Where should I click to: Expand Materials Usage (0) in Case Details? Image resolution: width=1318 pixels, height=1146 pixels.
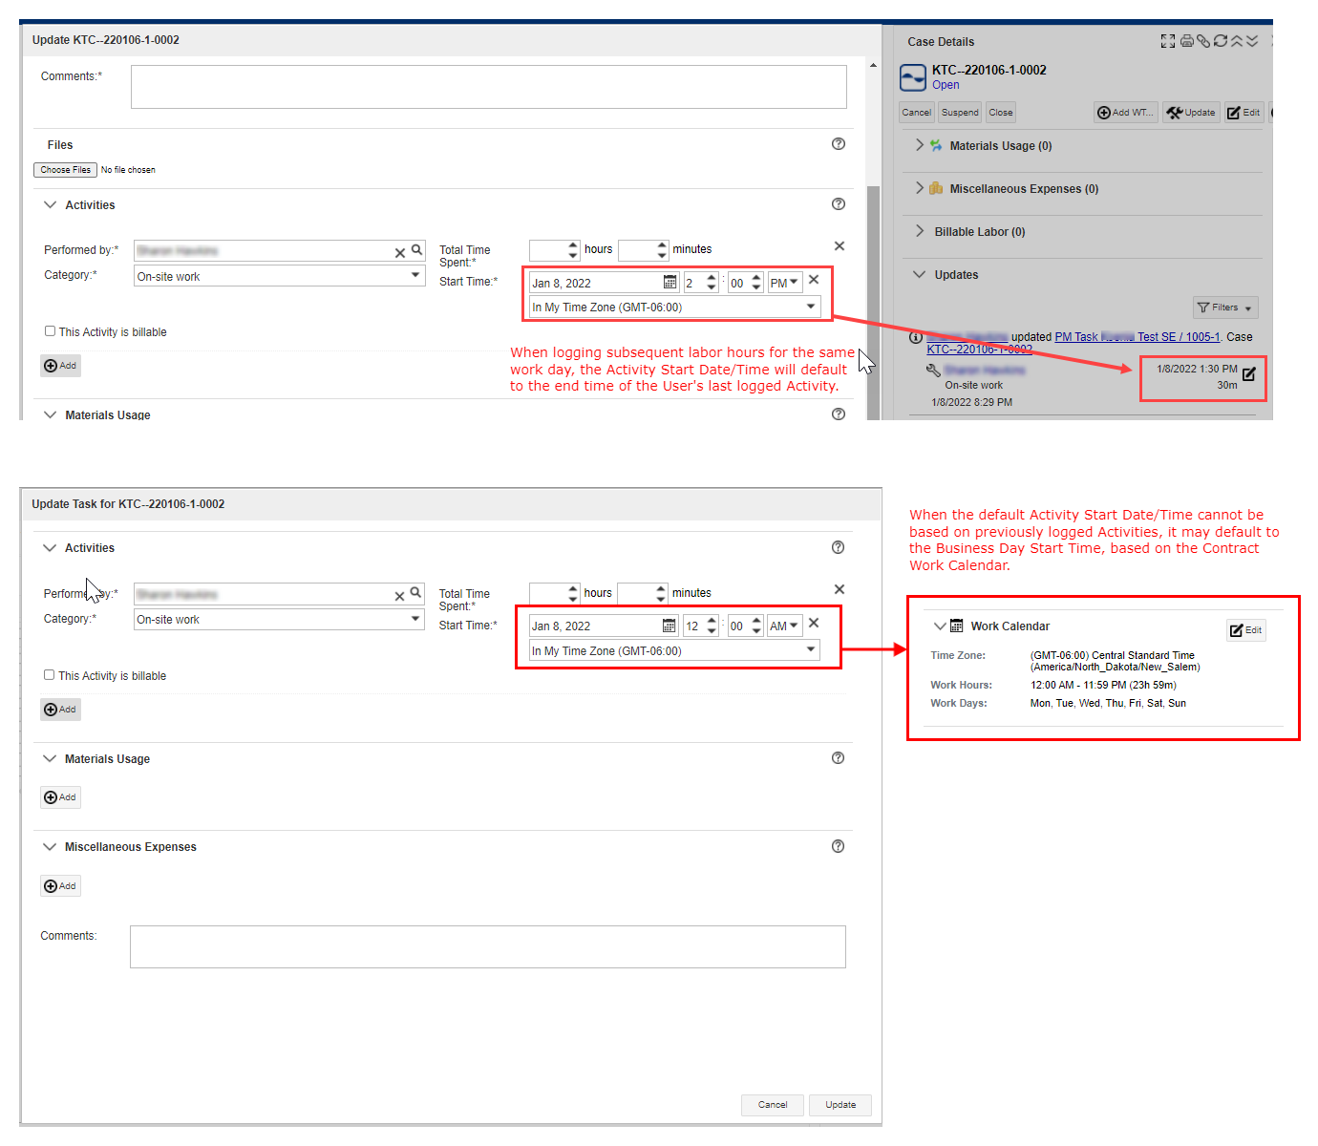(x=920, y=145)
